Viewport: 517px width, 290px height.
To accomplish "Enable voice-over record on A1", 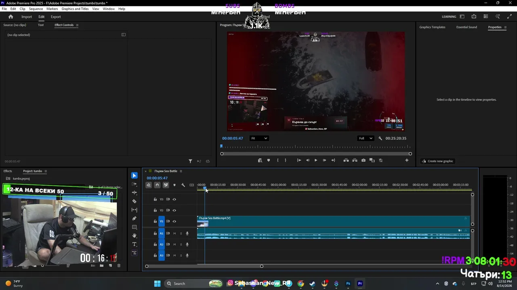I will click(x=187, y=234).
